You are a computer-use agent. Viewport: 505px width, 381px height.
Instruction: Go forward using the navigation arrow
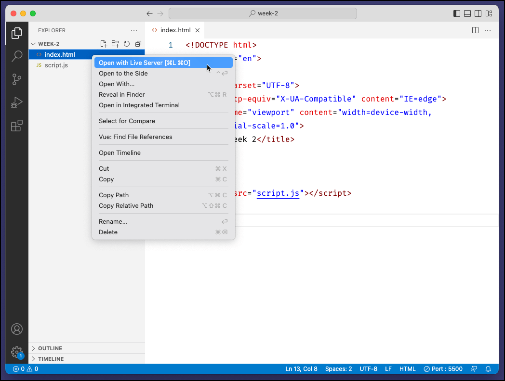tap(160, 13)
